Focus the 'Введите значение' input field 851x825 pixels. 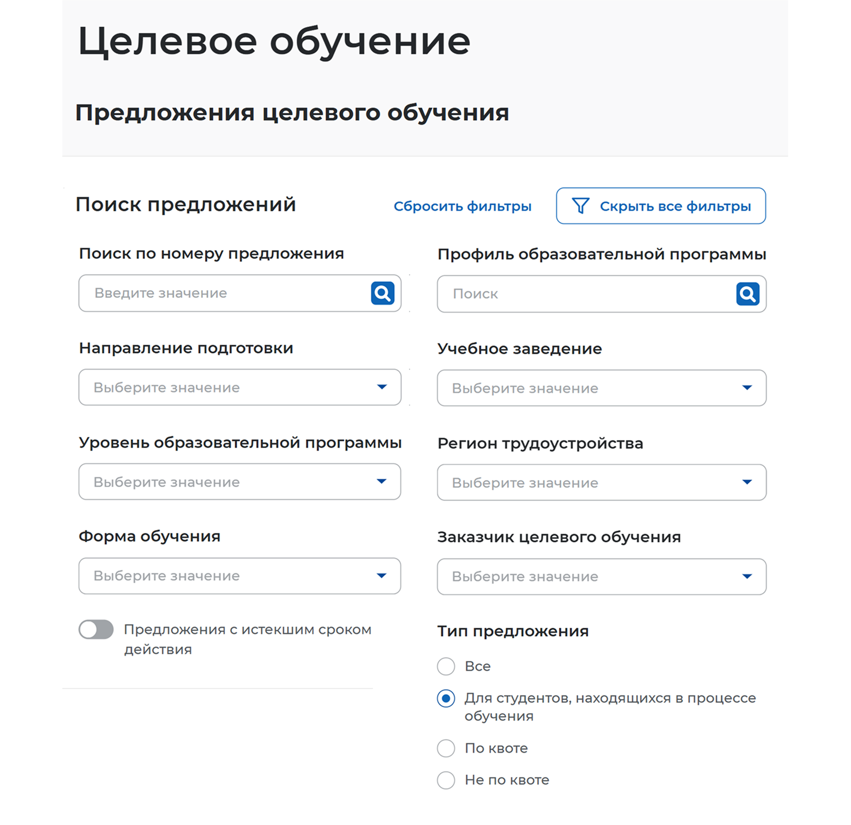(240, 293)
